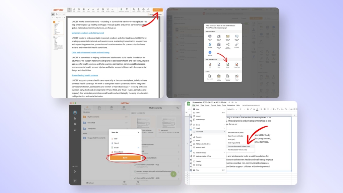Choose Rewrite PDF option

pyautogui.click(x=237, y=77)
